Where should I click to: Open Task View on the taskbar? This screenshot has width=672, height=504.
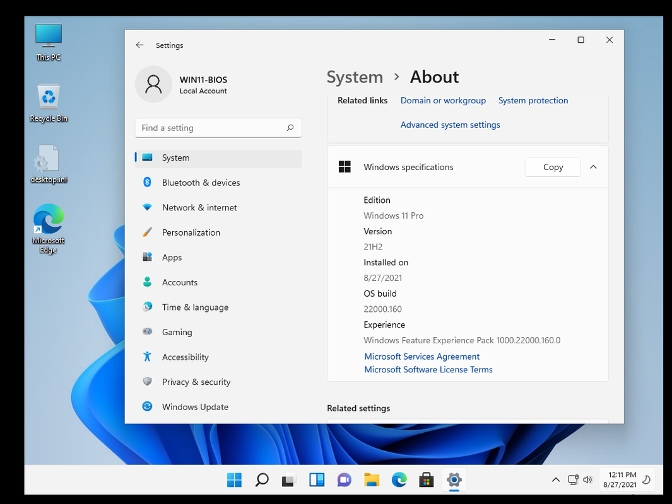(x=289, y=480)
